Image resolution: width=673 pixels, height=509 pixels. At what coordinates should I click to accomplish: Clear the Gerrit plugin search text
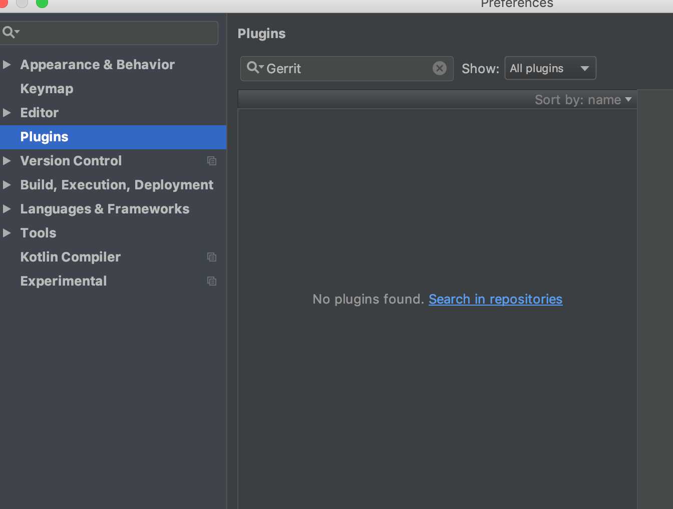tap(439, 68)
